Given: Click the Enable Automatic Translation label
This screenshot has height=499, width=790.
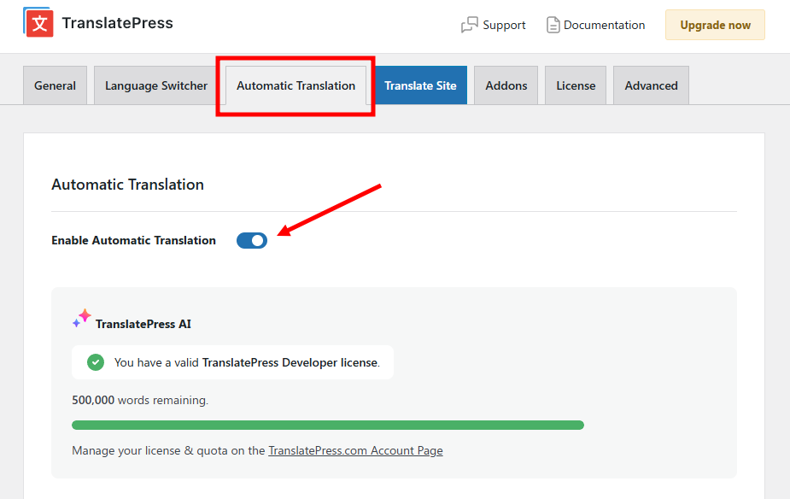Looking at the screenshot, I should pyautogui.click(x=133, y=240).
